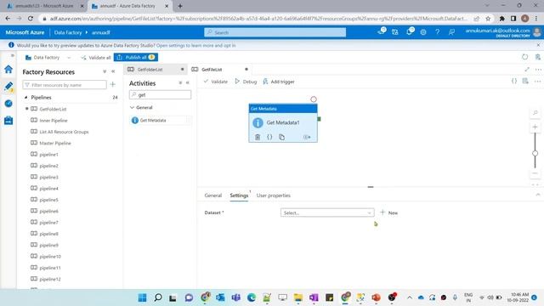Delete the Get Metadata1 activity
544x306 pixels.
point(258,137)
